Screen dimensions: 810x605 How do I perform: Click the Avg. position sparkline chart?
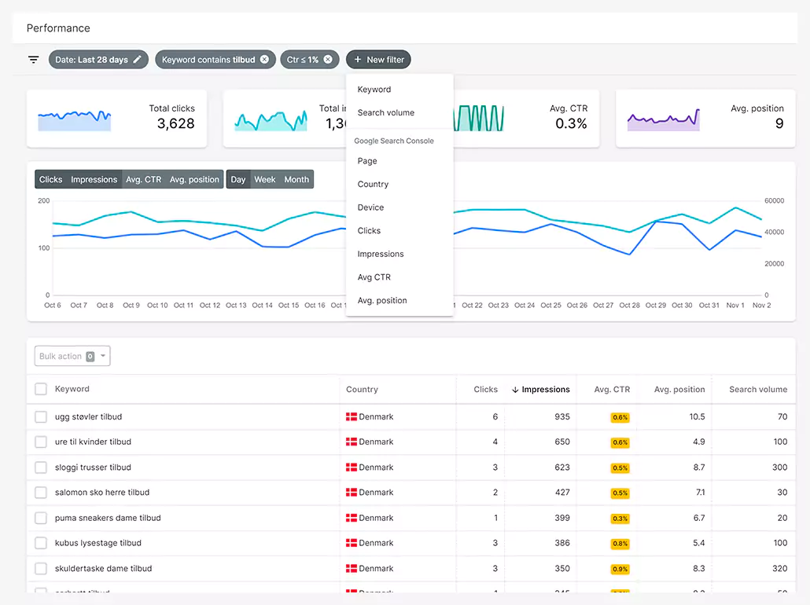click(x=663, y=119)
